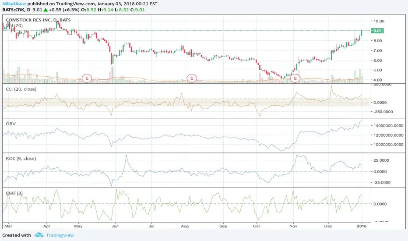408x241 pixels.
Task: Select the OBV indicator label
Action: 11,124
